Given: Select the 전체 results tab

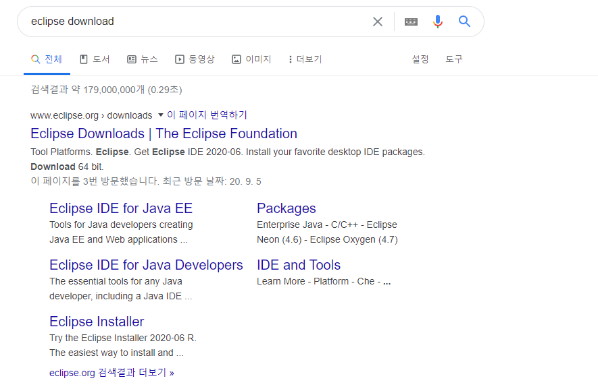Looking at the screenshot, I should tap(47, 59).
